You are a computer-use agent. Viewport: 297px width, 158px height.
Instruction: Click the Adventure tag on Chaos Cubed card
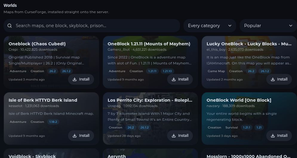pos(18,71)
